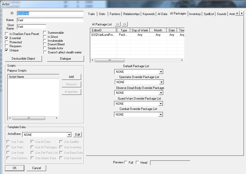Screen dimensions: 246x174
Task: Click right arrow of package list scrollbar
Action: point(182,60)
